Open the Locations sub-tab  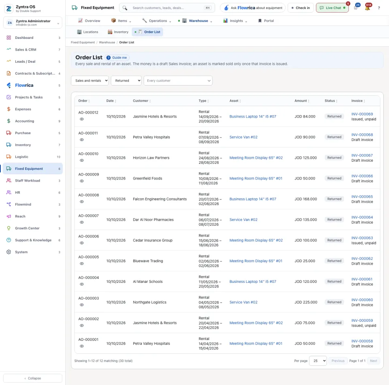coord(88,32)
